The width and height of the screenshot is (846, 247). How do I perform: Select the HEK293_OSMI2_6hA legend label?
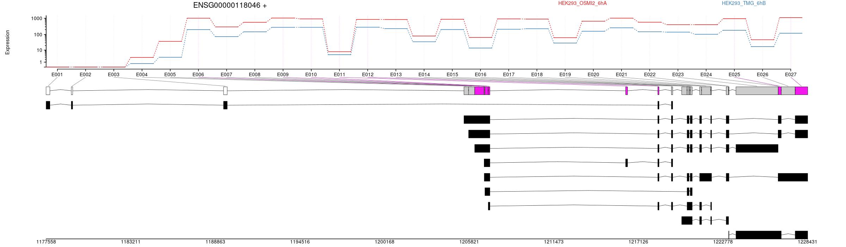582,3
